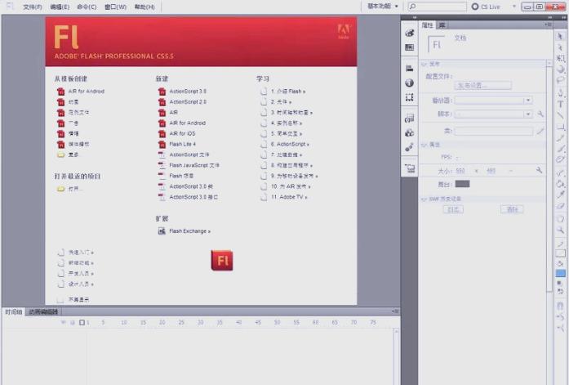Open the Properties panel options menu
Screen dimensions: 569x385
[x=548, y=25]
